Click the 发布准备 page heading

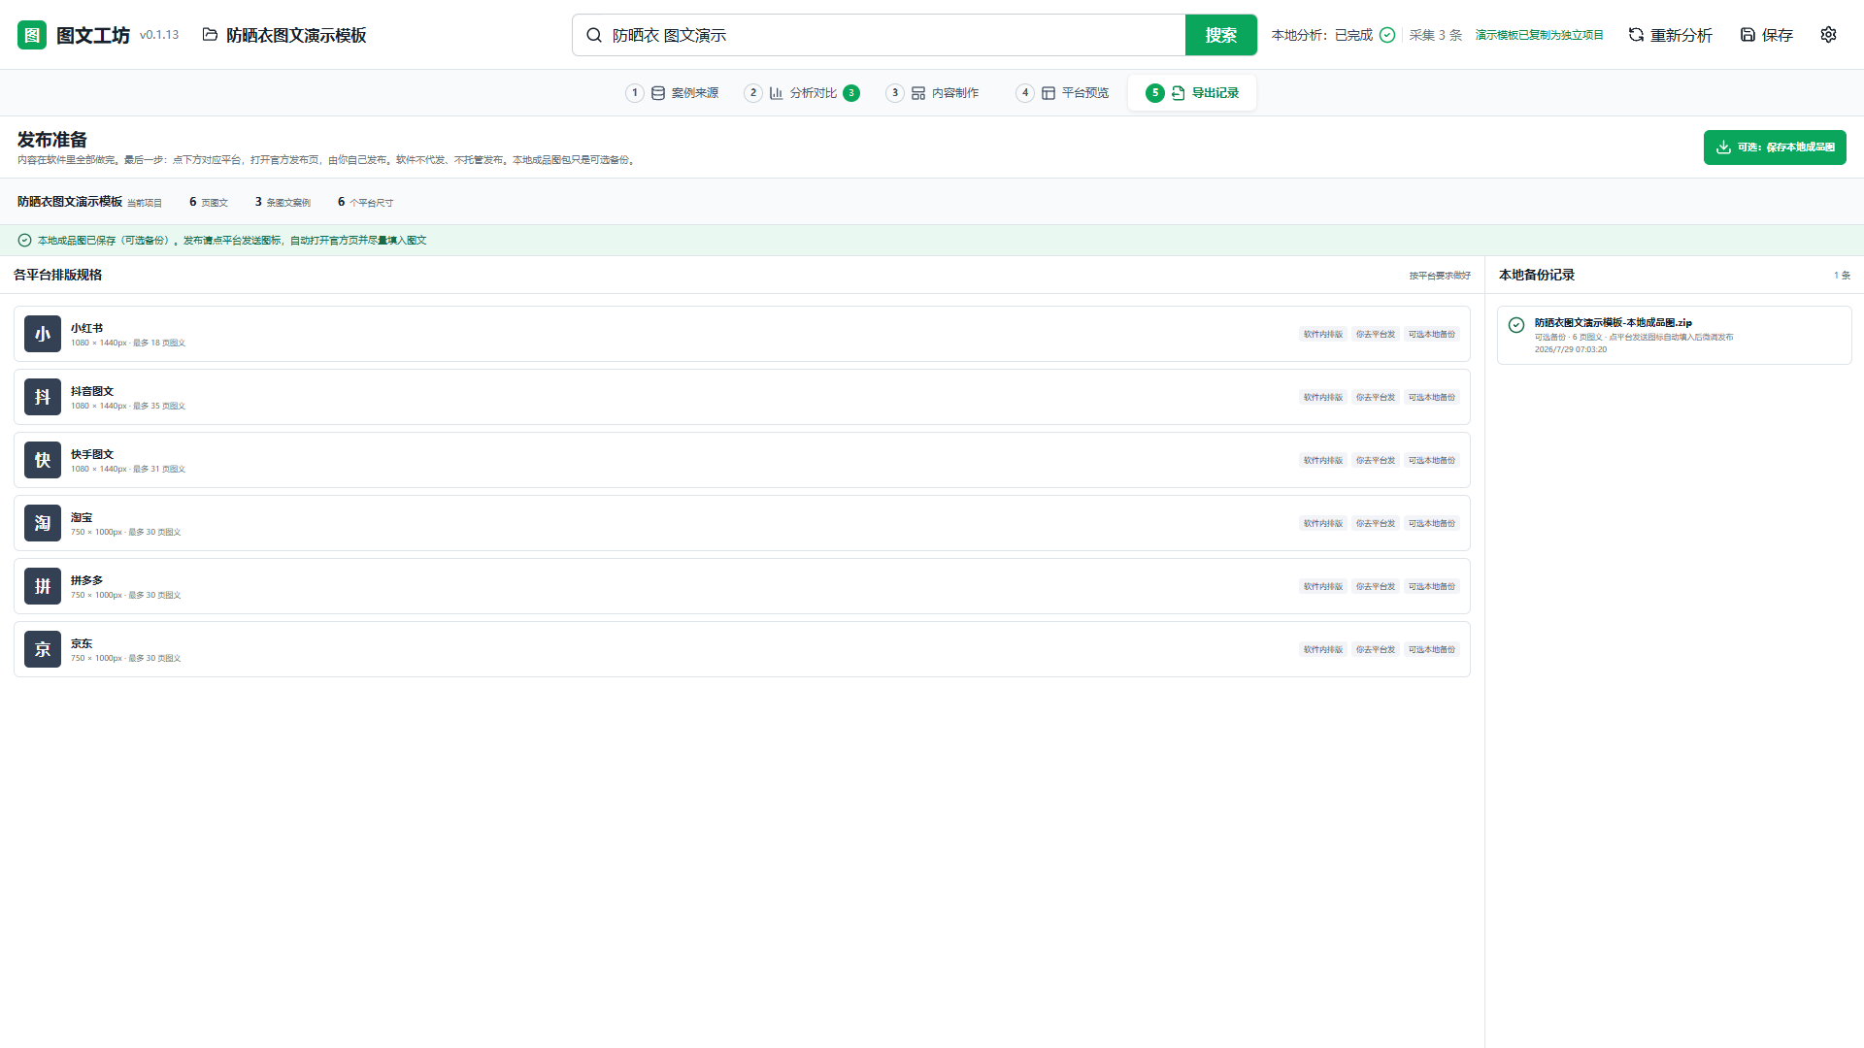pyautogui.click(x=52, y=140)
